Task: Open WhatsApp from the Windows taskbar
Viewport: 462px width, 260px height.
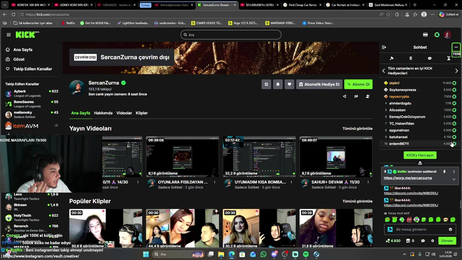Action: click(x=263, y=254)
